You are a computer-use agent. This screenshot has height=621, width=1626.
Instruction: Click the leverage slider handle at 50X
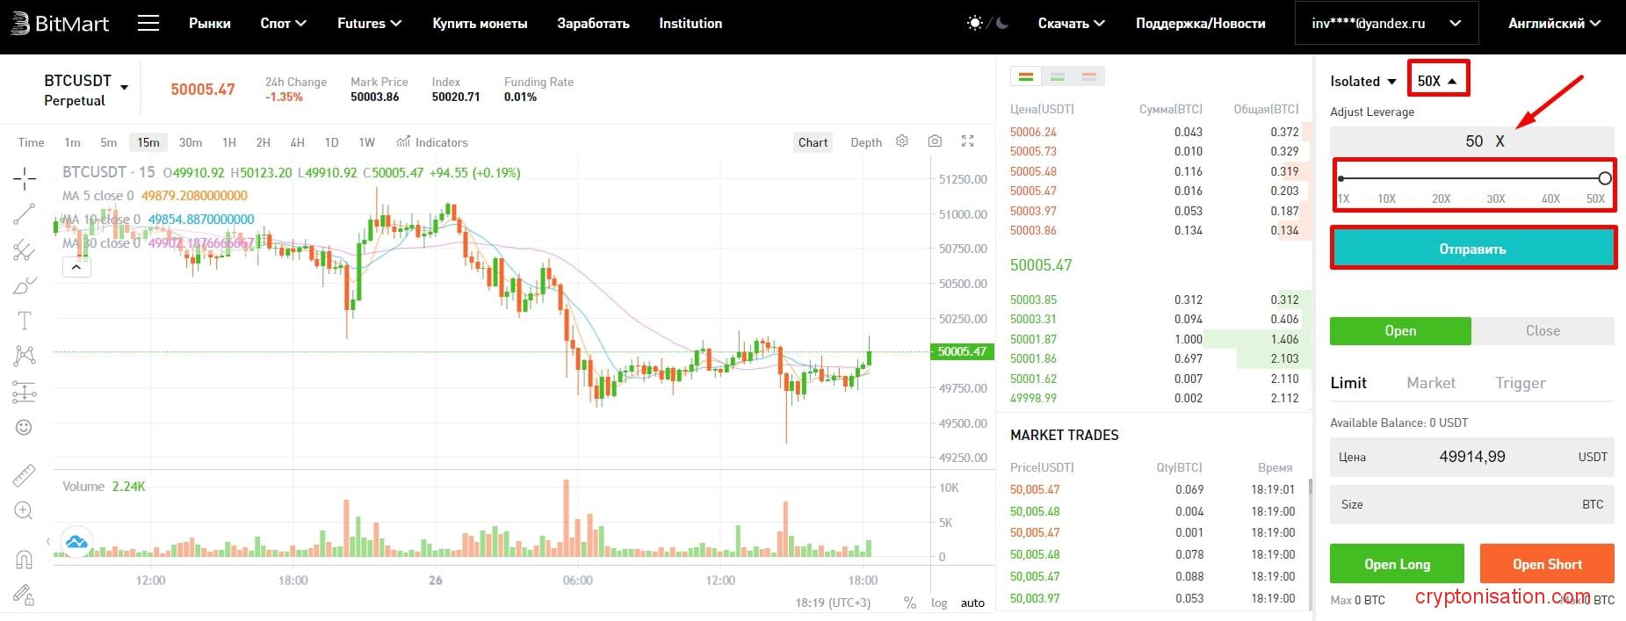point(1604,178)
